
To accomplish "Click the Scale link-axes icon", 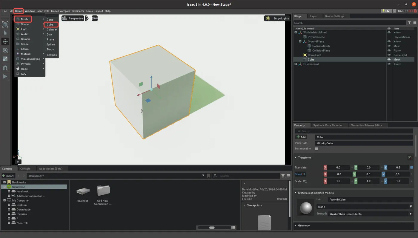I will [305, 181].
